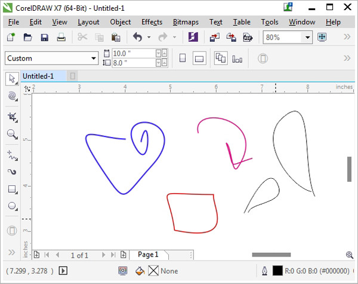This screenshot has height=284, width=358.
Task: Click the page height field 8.0"
Action: pyautogui.click(x=134, y=63)
